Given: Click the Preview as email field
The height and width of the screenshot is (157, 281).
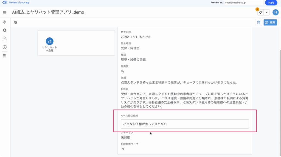Looking at the screenshot, I should pyautogui.click(x=243, y=2).
